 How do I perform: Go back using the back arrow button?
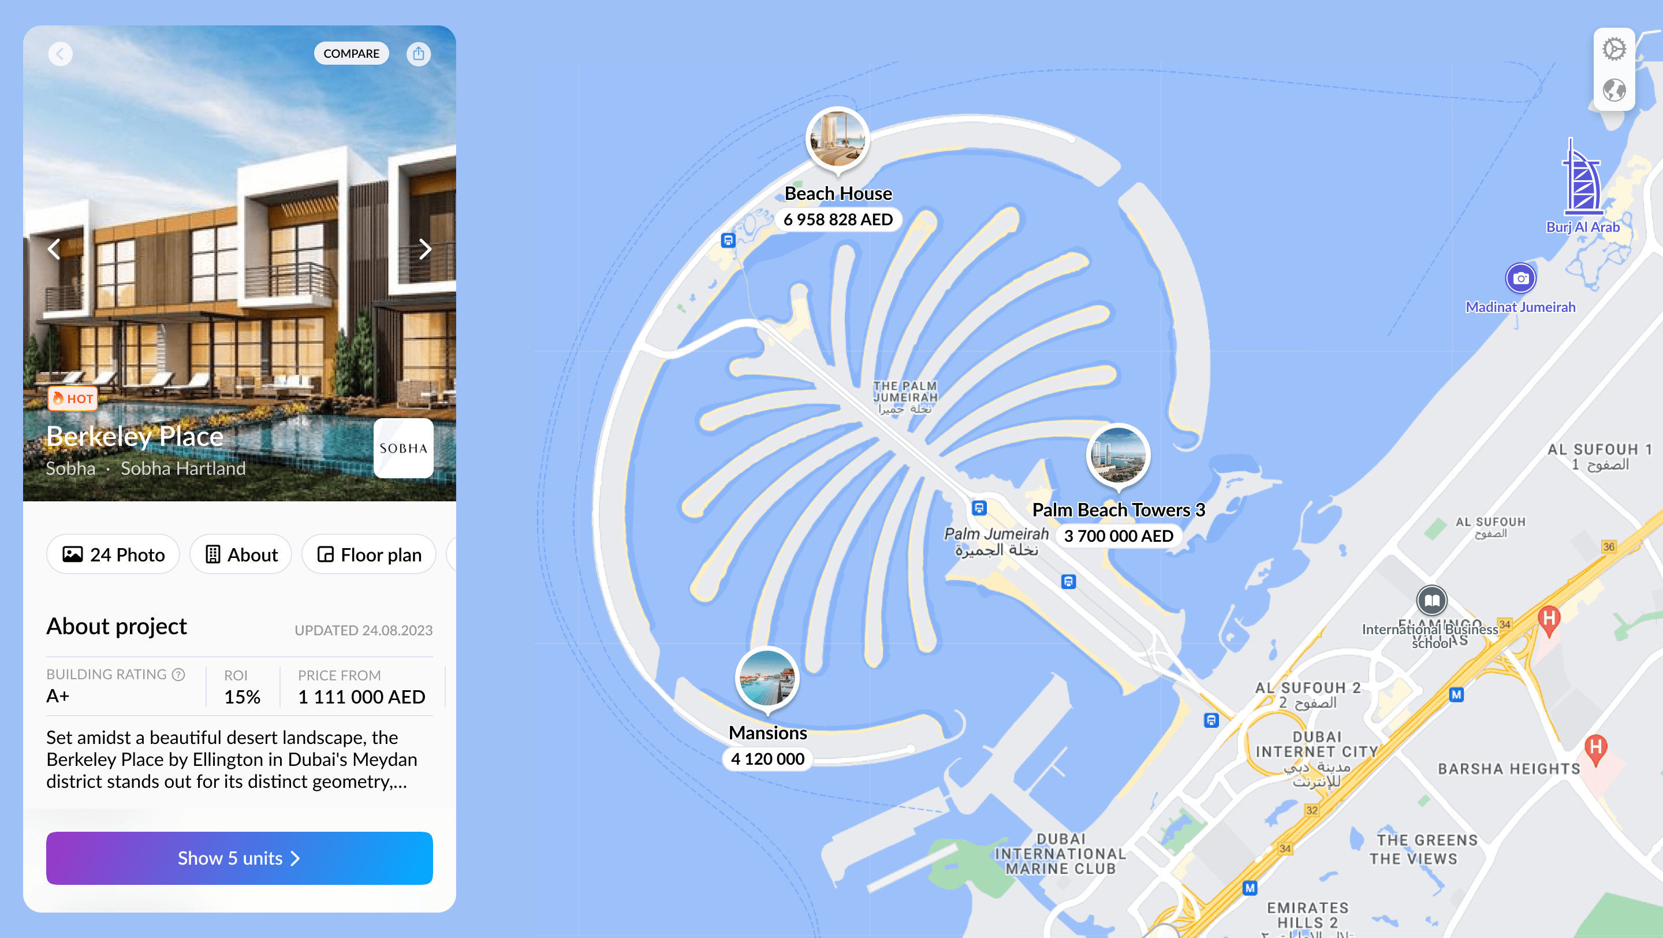tap(60, 54)
